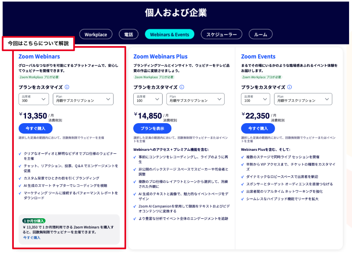Open attendee count dropdown in Zoom Webinars
The width and height of the screenshot is (352, 253).
(34, 99)
